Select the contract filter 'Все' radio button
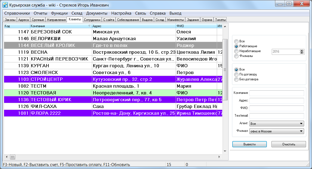The image size is (312, 169). pos(236,70)
